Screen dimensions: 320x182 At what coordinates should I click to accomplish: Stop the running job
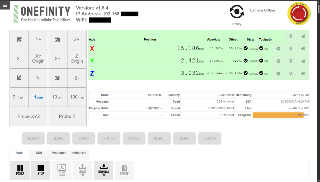pos(40,170)
